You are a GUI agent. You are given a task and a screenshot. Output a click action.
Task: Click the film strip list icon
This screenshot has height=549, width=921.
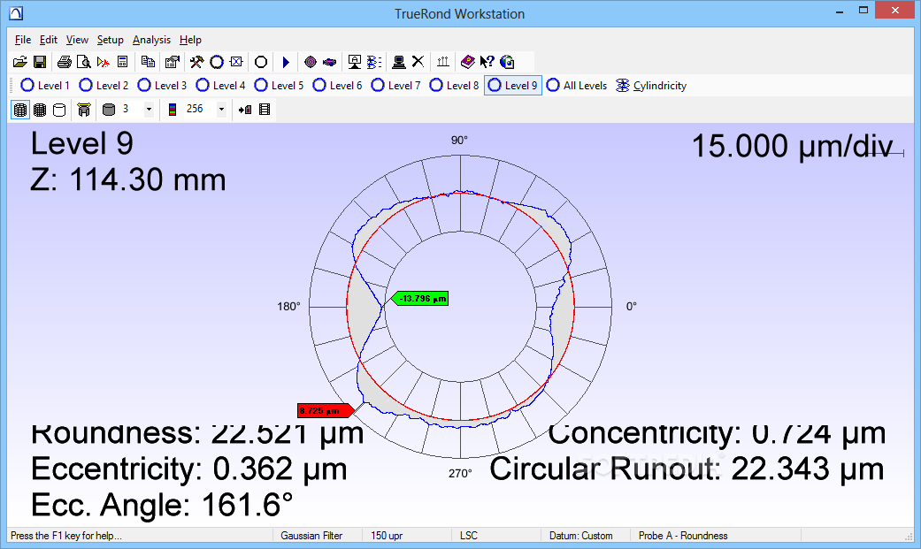pyautogui.click(x=265, y=110)
